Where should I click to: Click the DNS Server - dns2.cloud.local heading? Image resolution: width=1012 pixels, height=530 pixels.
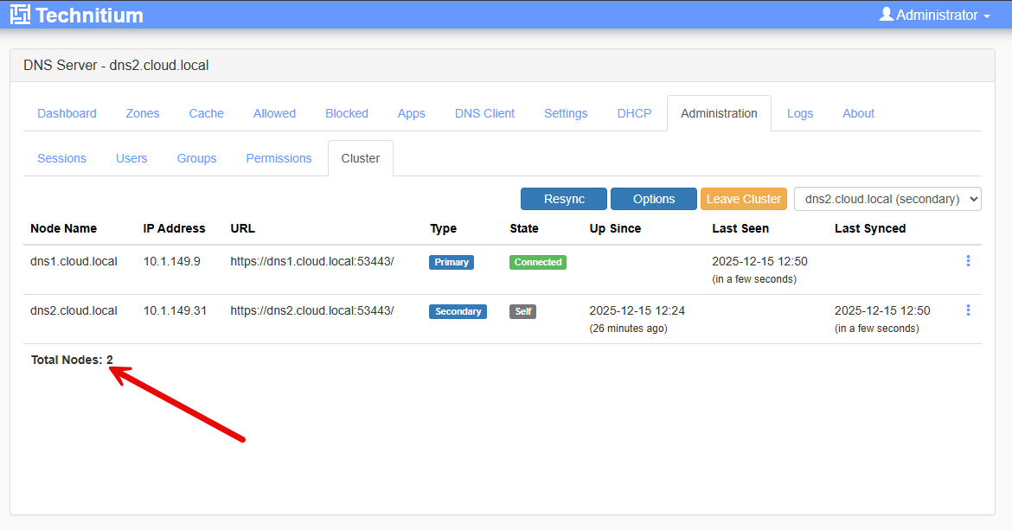tap(116, 65)
